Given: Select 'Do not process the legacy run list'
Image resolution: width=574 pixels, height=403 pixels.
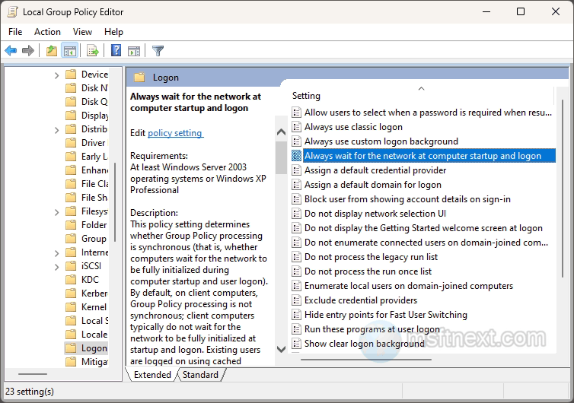Looking at the screenshot, I should coord(371,257).
